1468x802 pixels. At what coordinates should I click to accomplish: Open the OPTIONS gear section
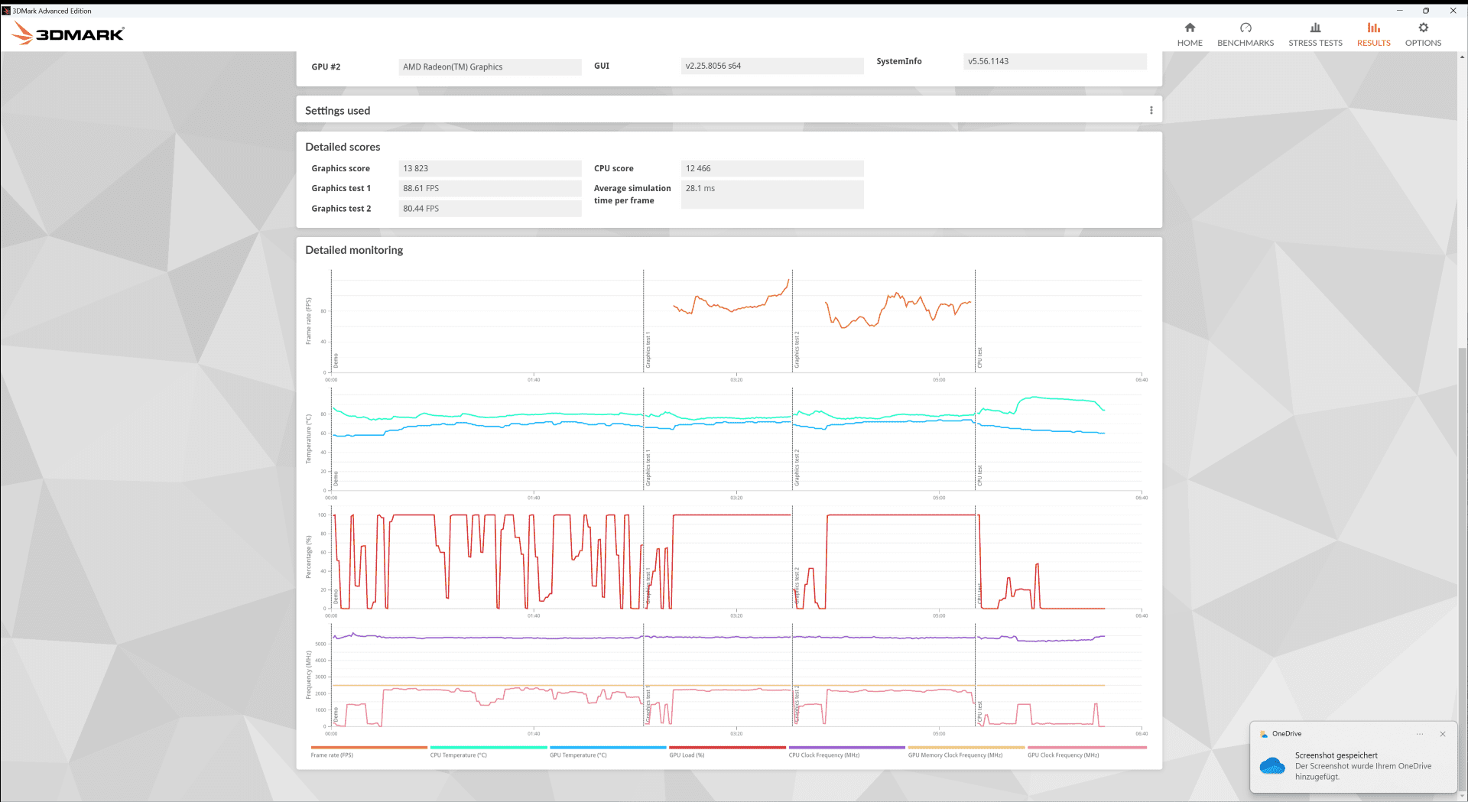pos(1423,35)
